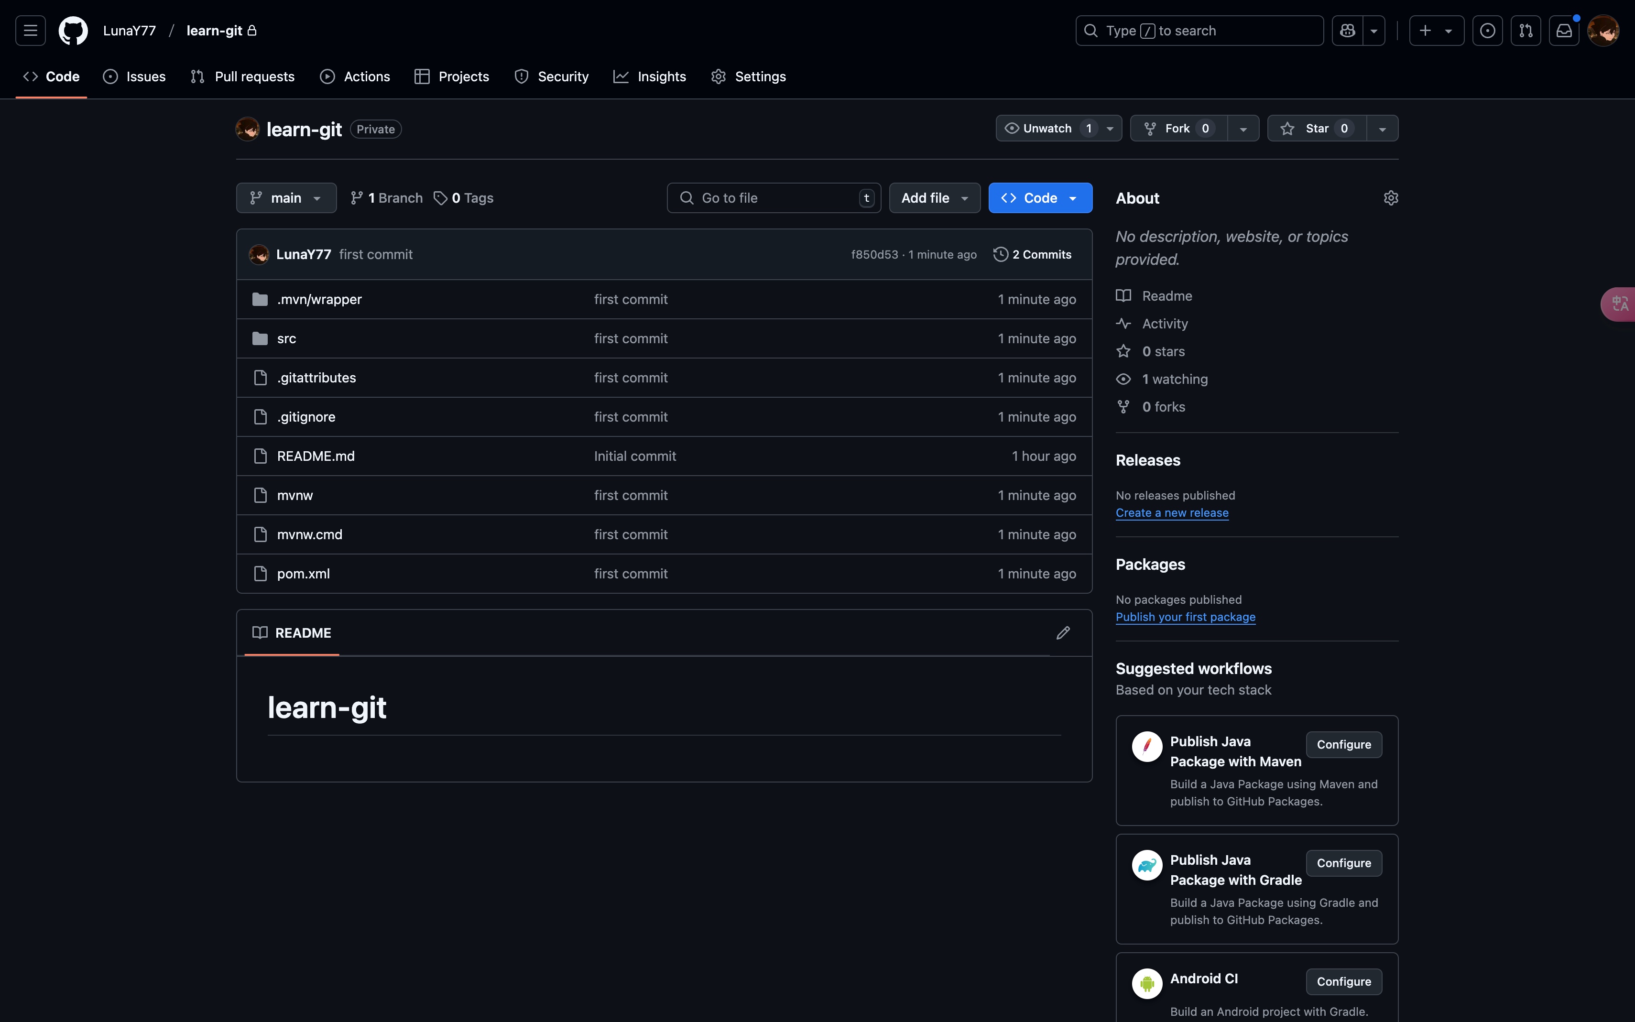The height and width of the screenshot is (1022, 1635).
Task: Expand the Add file dropdown
Action: [935, 198]
